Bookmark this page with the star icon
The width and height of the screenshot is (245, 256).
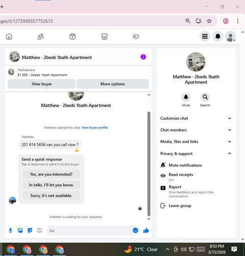pos(209,21)
